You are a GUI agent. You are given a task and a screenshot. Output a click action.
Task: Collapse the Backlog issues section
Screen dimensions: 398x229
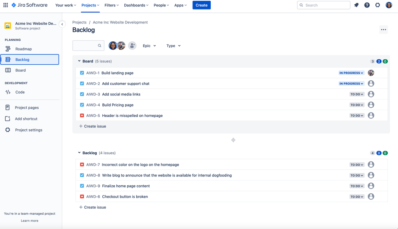tap(79, 153)
